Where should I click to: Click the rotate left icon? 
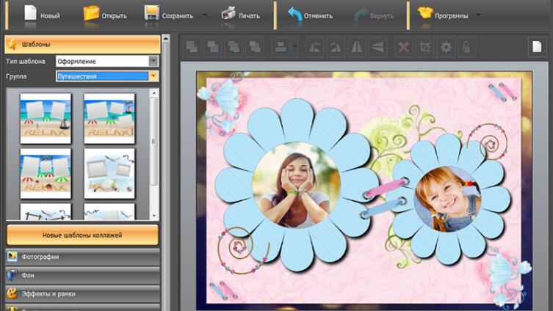(314, 48)
